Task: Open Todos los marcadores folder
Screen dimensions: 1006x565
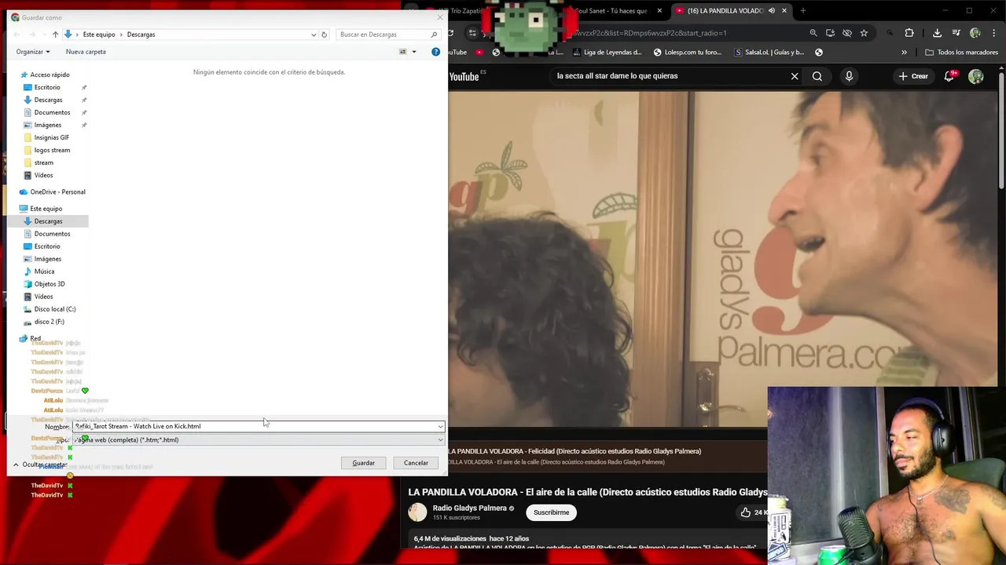Action: 962,53
